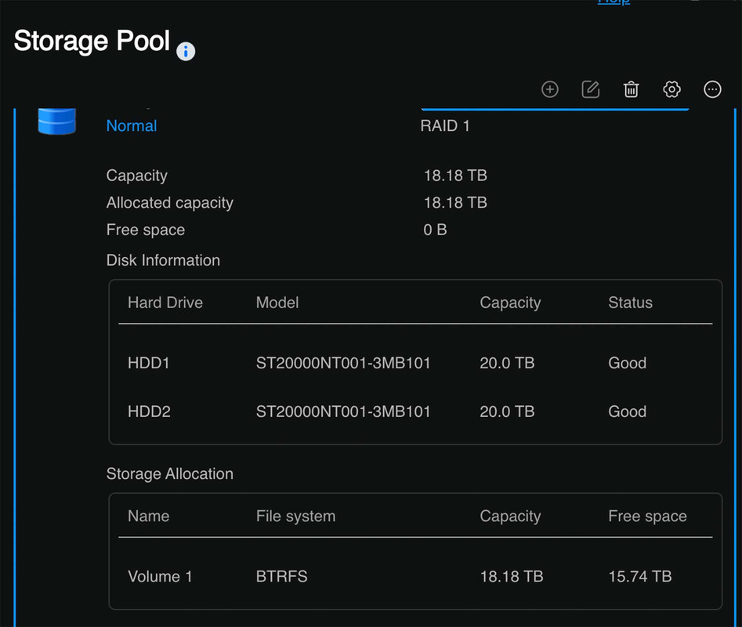The height and width of the screenshot is (627, 742).
Task: Click the delete trash can icon
Action: (631, 89)
